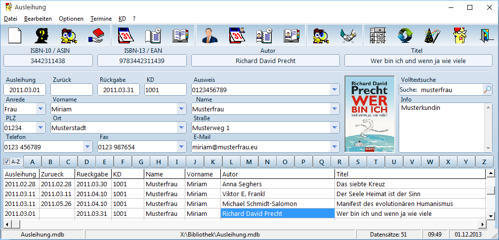Toggle the A-Z checkbox
The image size is (499, 240).
7,162
